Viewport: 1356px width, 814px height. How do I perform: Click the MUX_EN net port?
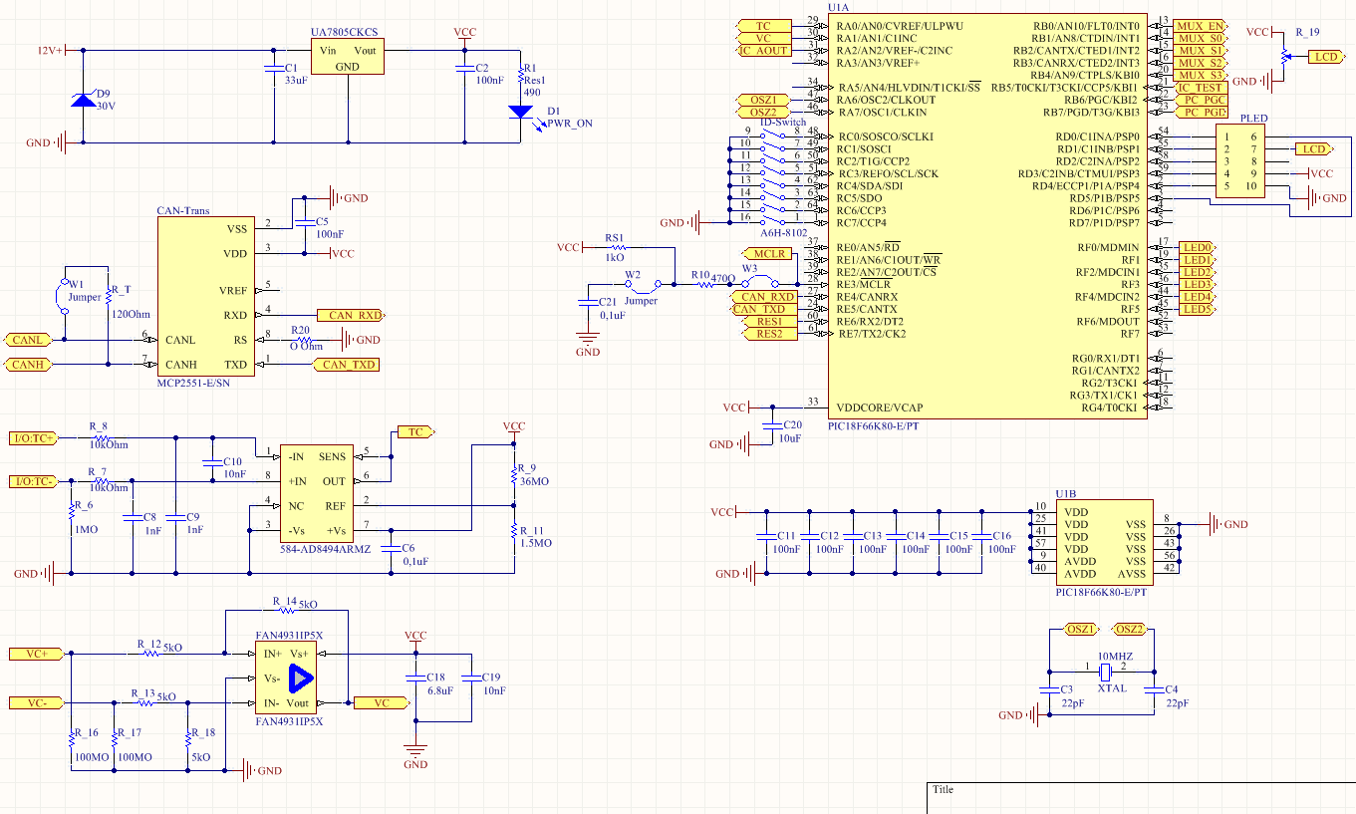[1200, 26]
